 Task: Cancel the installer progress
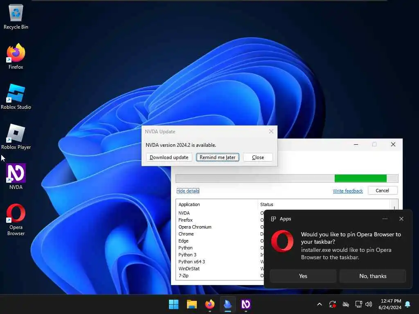[383, 191]
